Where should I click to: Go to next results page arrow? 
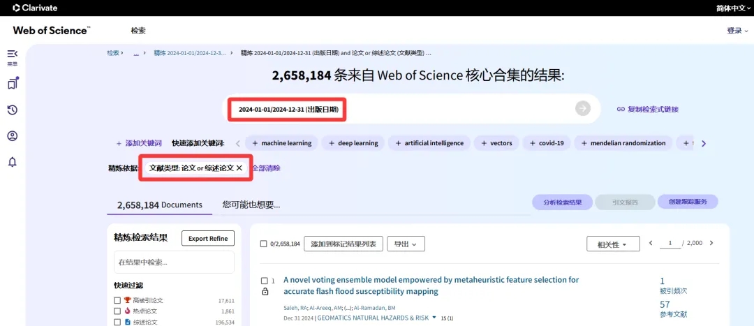pyautogui.click(x=711, y=244)
